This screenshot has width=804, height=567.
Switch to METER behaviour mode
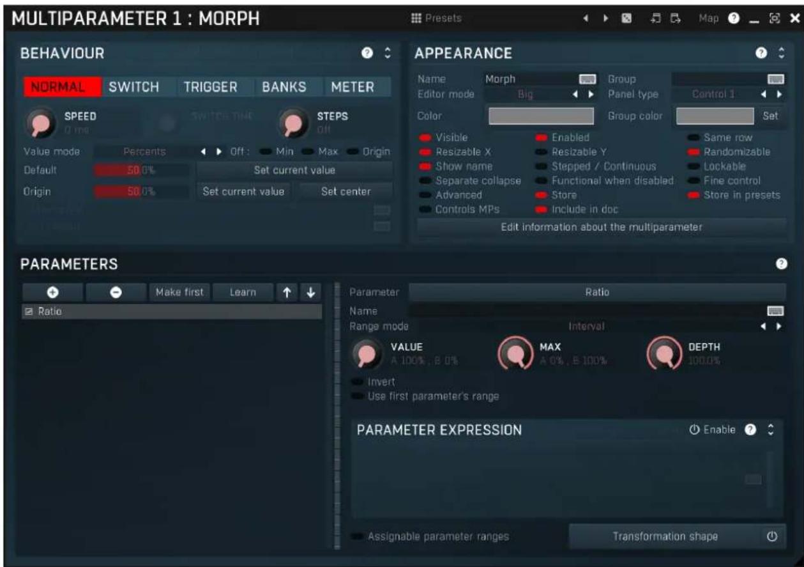click(x=353, y=87)
